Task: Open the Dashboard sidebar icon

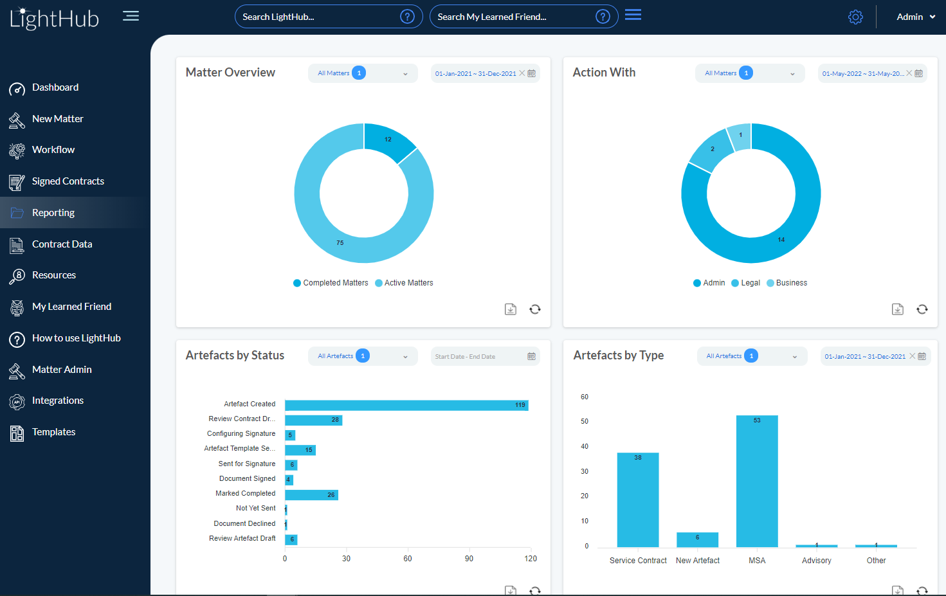Action: [x=17, y=87]
